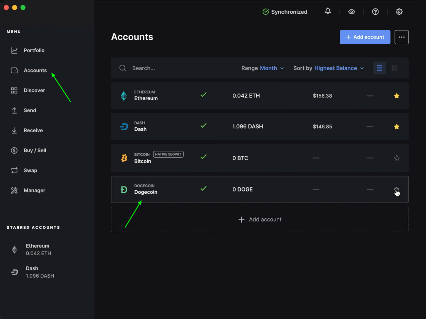This screenshot has height=319, width=426.
Task: Toggle discreet mode eye icon
Action: click(351, 12)
